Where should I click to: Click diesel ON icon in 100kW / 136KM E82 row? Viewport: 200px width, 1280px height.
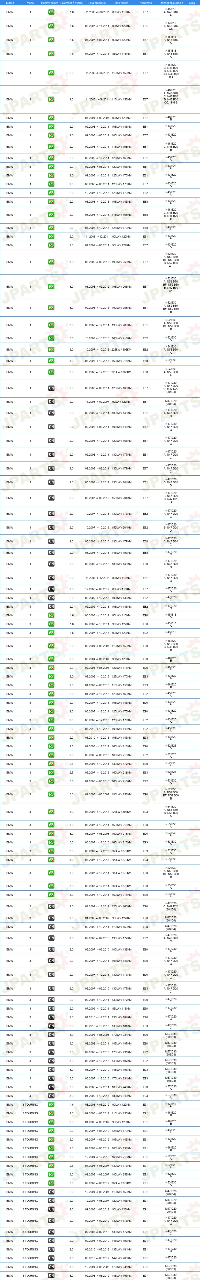pyautogui.click(x=51, y=598)
